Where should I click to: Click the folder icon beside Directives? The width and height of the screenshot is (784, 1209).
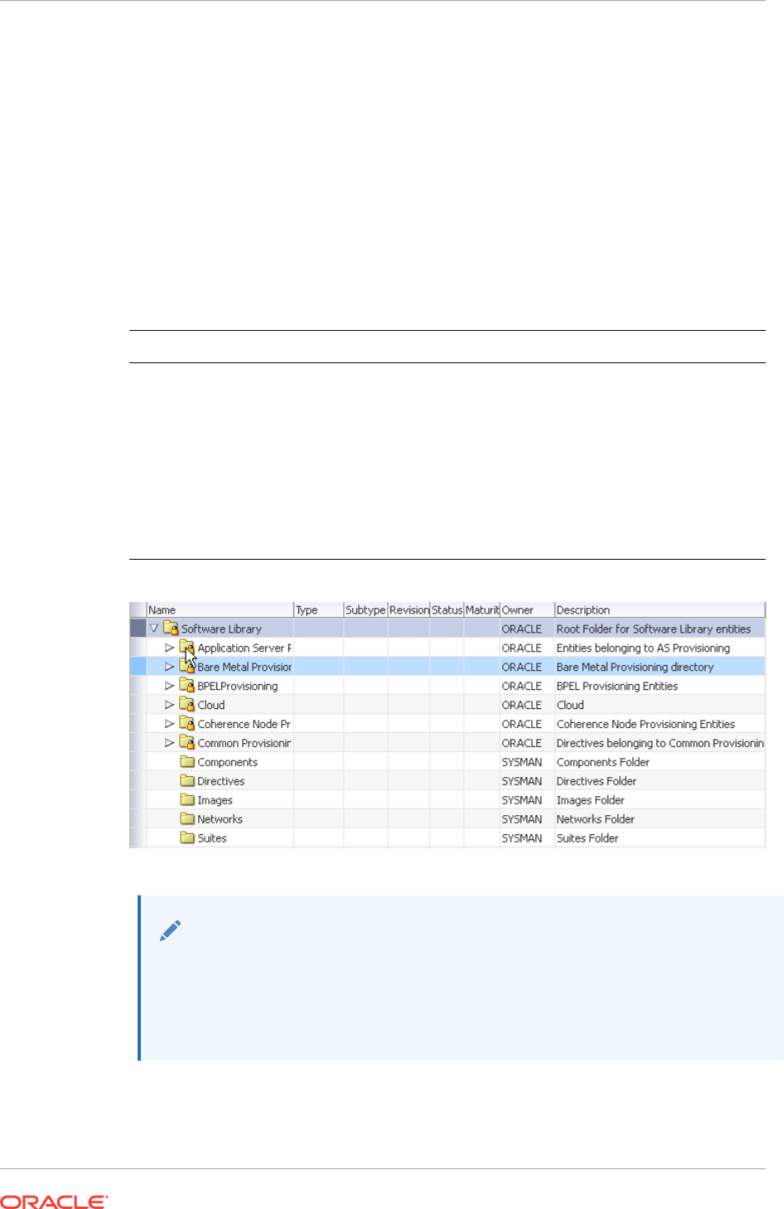[x=187, y=781]
